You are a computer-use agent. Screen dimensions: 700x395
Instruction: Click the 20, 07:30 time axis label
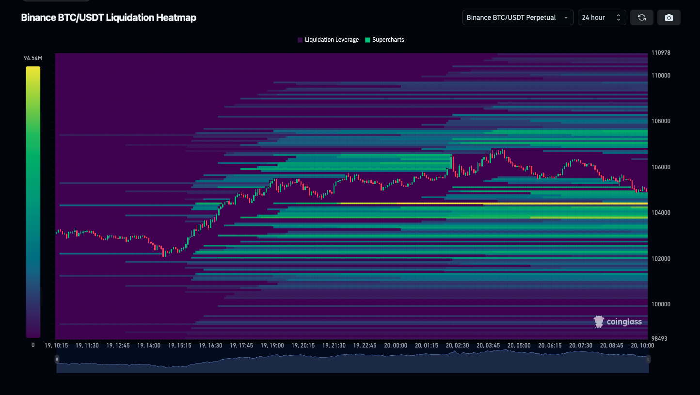coord(581,346)
